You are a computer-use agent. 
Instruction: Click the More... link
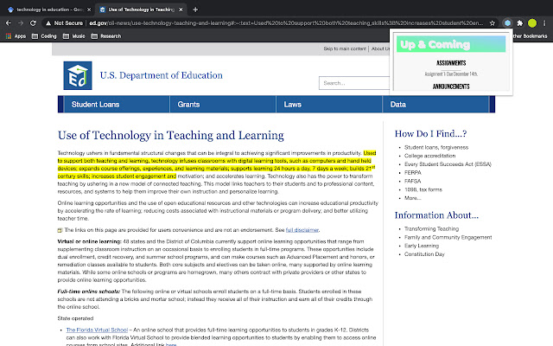pyautogui.click(x=413, y=198)
